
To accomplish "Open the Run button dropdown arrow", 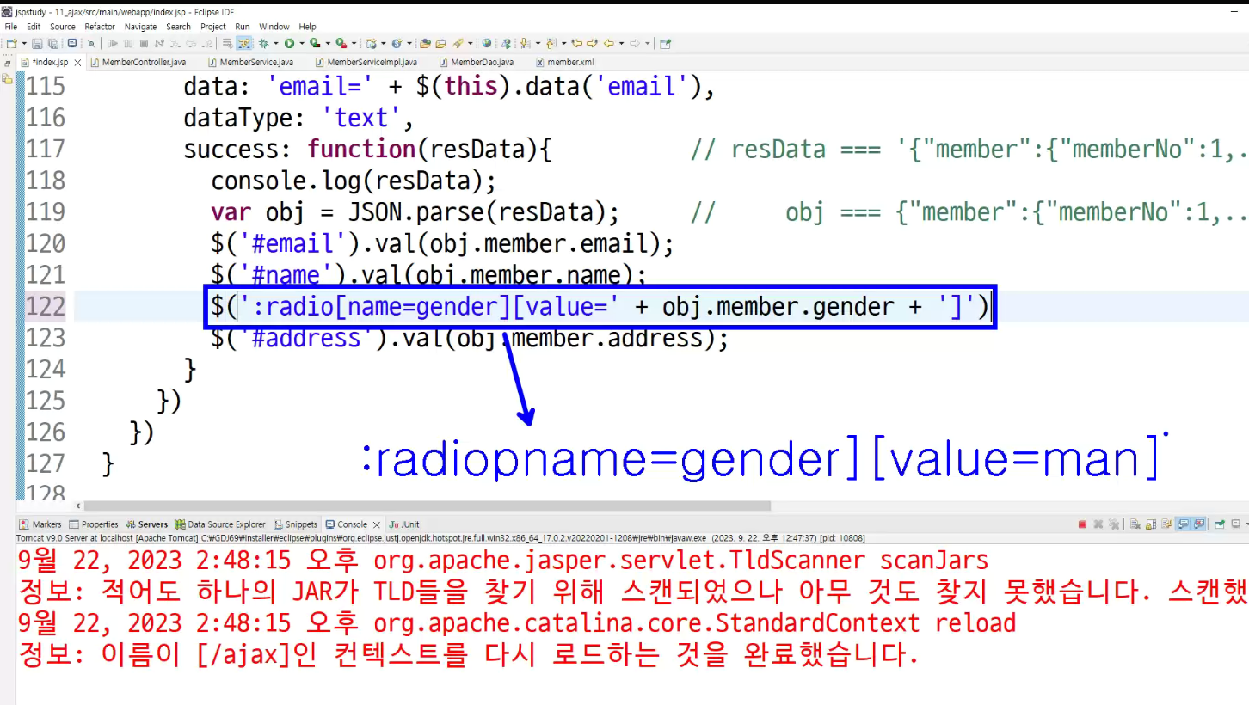I will 301,43.
